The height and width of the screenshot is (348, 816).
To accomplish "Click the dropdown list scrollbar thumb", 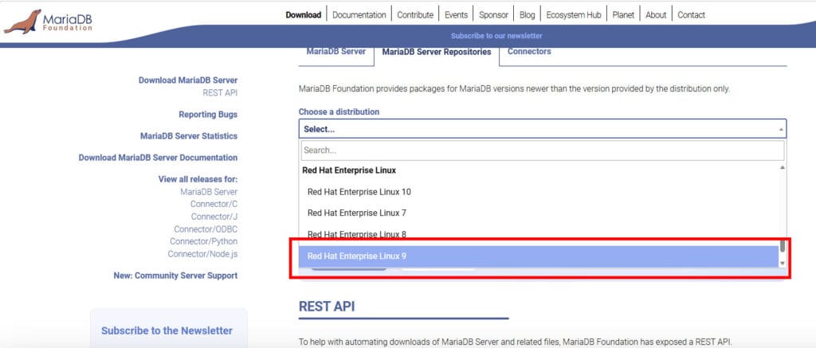I will [x=783, y=247].
